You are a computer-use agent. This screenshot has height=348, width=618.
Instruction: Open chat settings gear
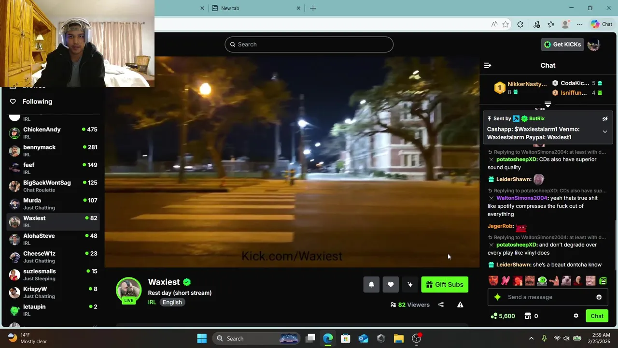tap(576, 316)
